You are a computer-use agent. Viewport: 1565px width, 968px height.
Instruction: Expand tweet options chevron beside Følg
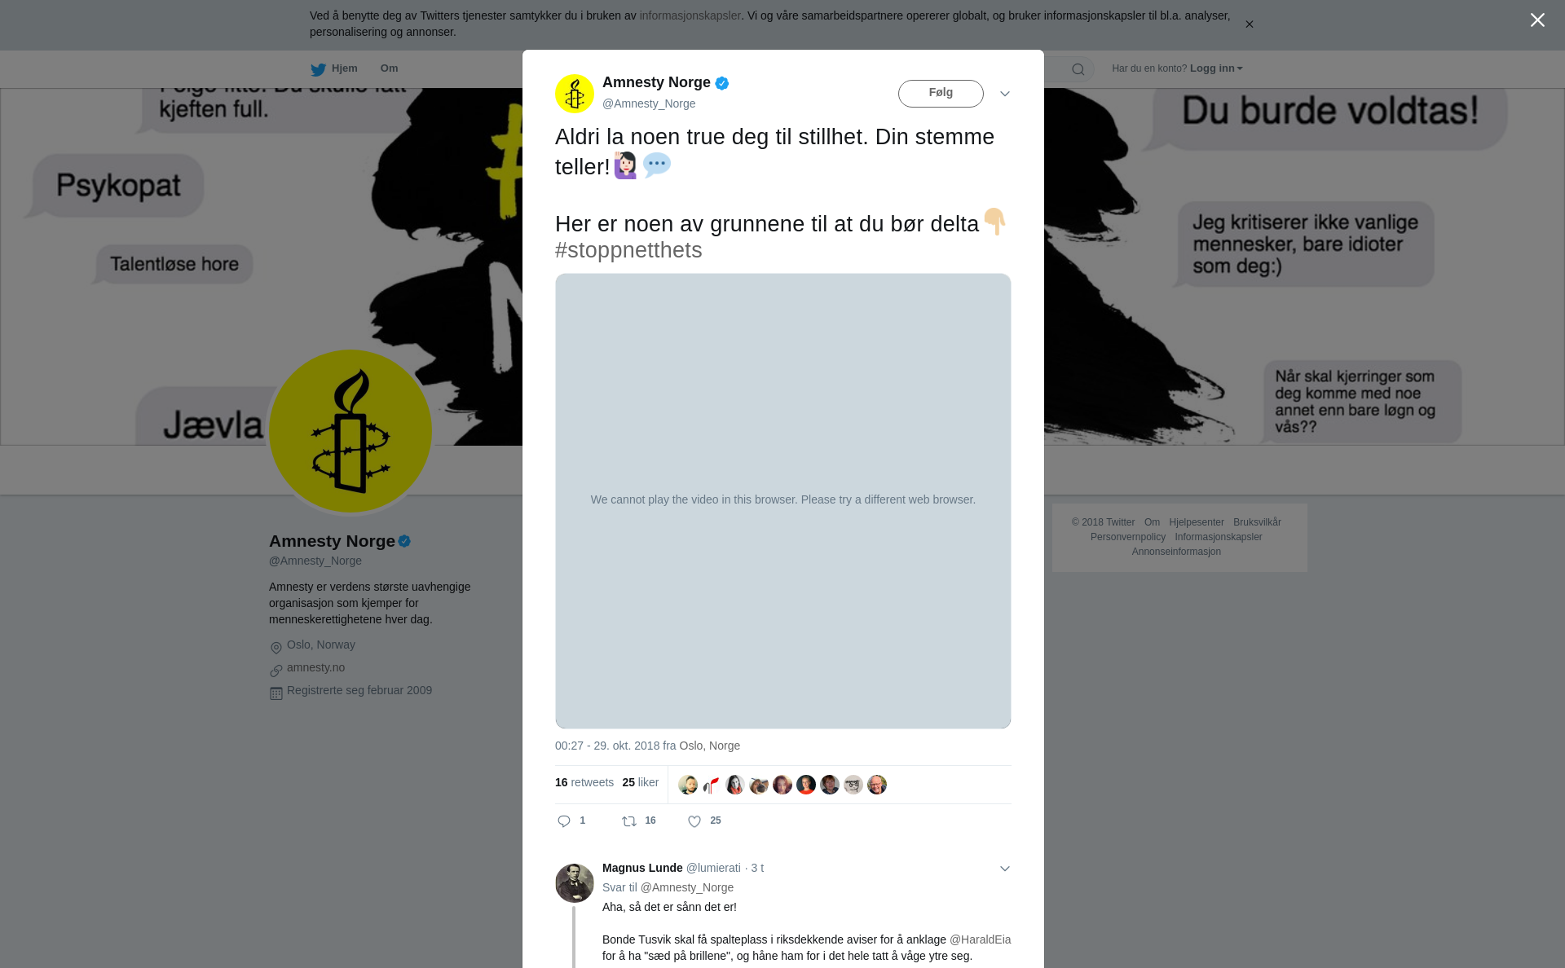point(1005,94)
